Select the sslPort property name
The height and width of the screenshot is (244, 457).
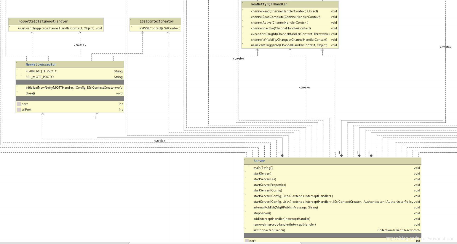coord(26,110)
